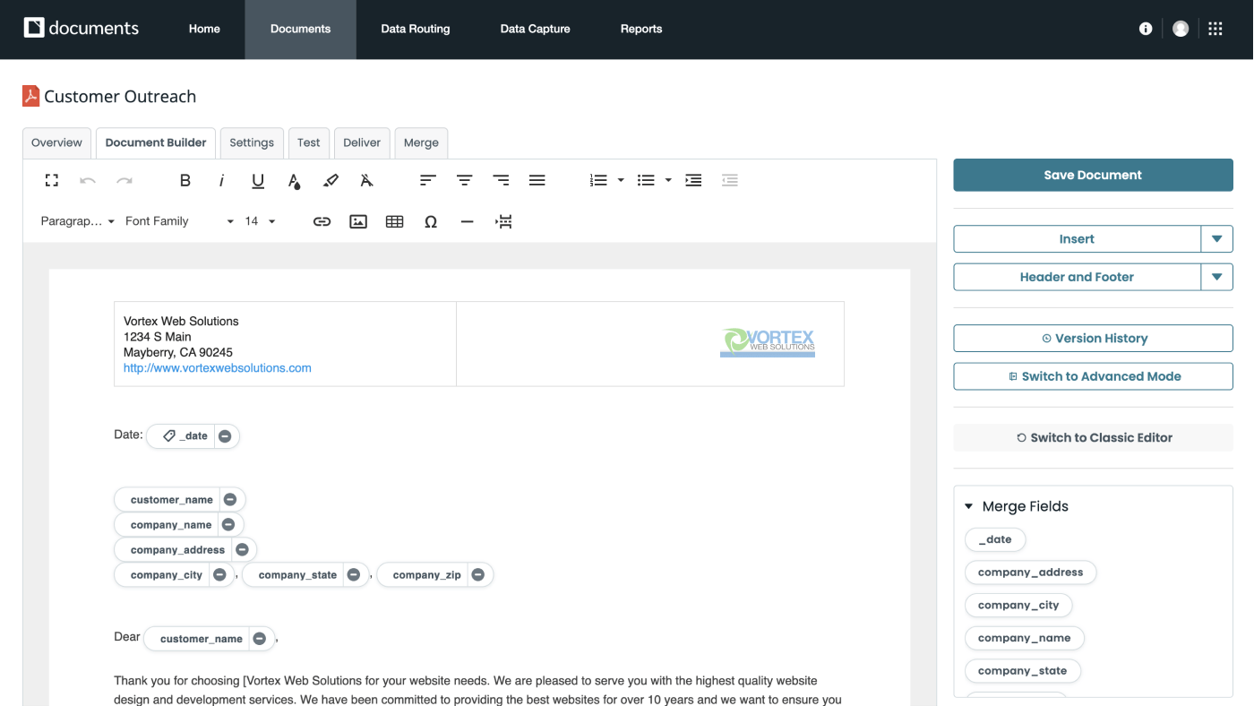1254x706 pixels.
Task: Switch to the Settings tab
Action: click(252, 142)
